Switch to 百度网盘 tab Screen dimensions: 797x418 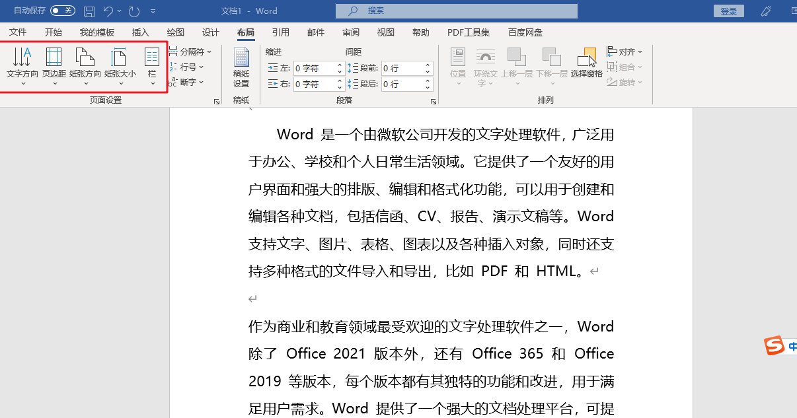525,32
